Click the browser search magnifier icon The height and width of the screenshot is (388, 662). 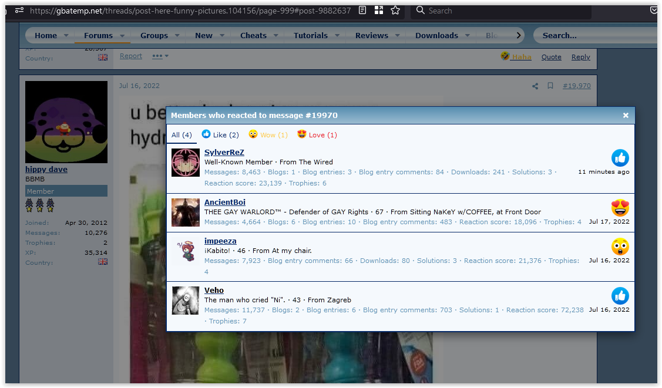420,10
